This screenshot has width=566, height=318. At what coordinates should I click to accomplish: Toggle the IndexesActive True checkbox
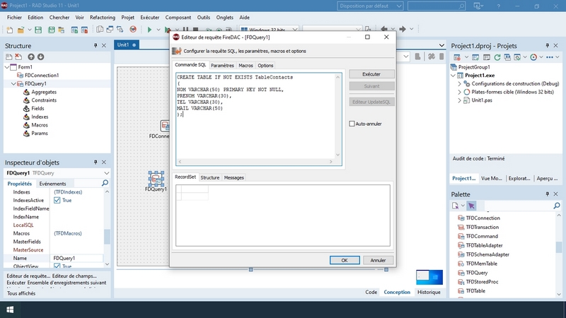point(57,200)
